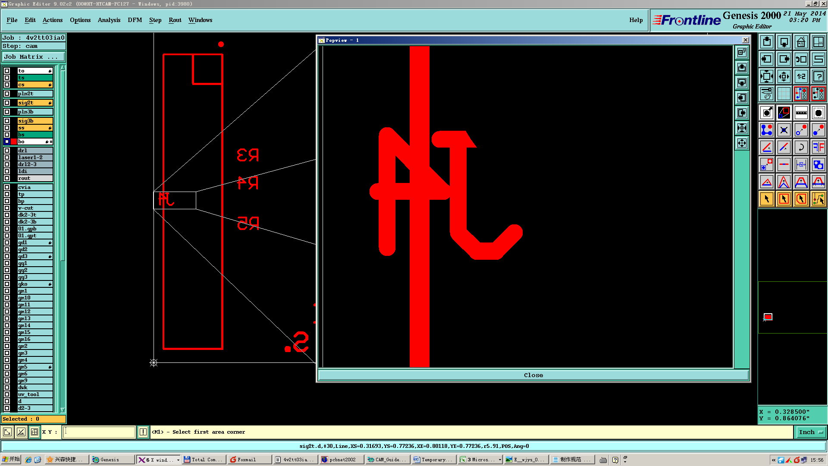Select the measure ruler tool
The width and height of the screenshot is (828, 466).
click(801, 113)
